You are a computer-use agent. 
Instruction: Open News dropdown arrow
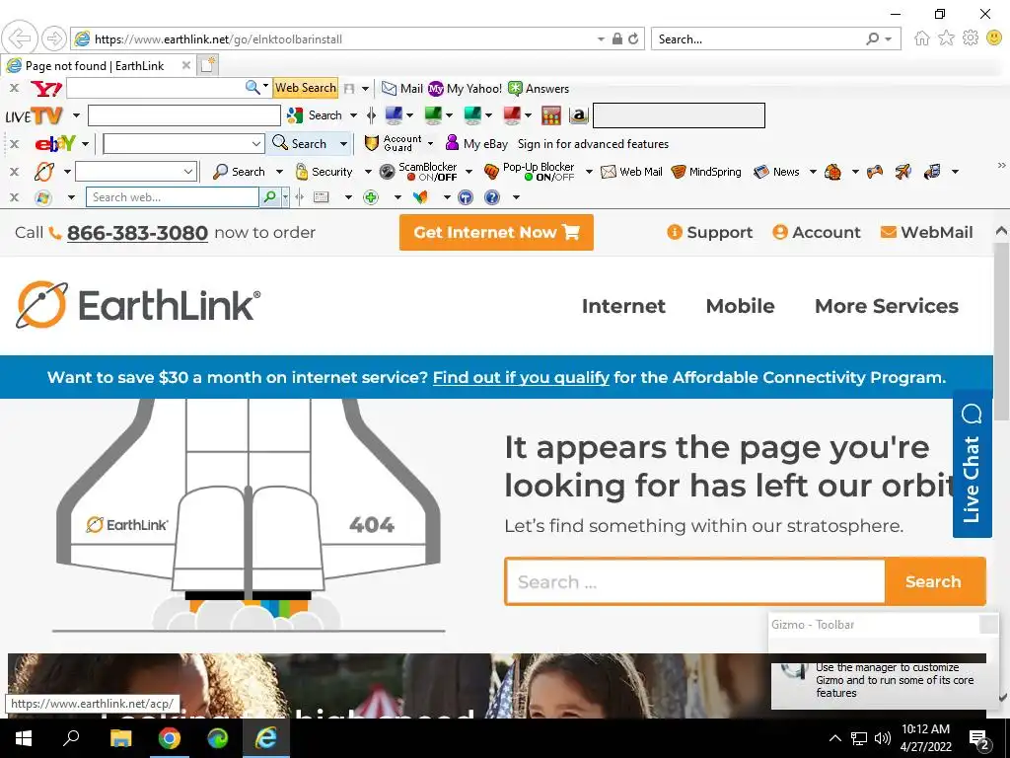click(x=813, y=172)
